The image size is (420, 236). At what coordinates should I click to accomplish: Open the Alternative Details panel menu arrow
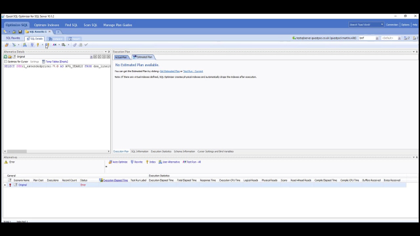coord(106,52)
